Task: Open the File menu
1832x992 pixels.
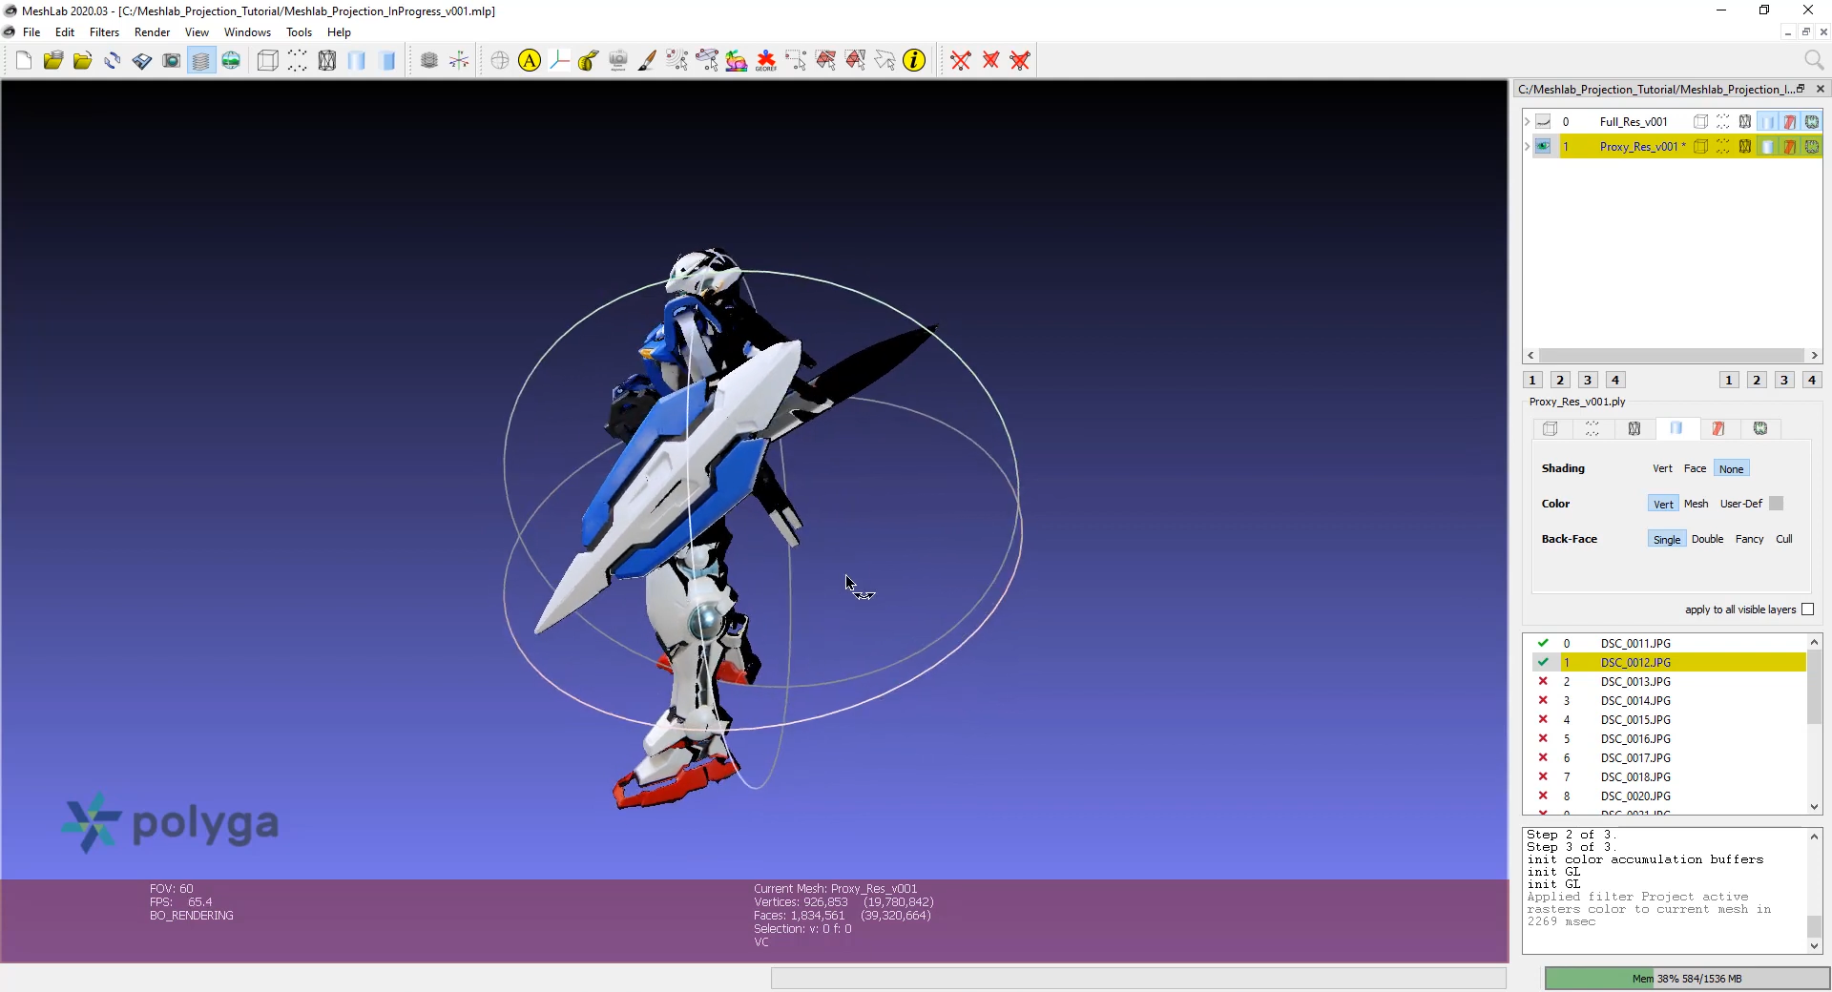Action: coord(31,32)
